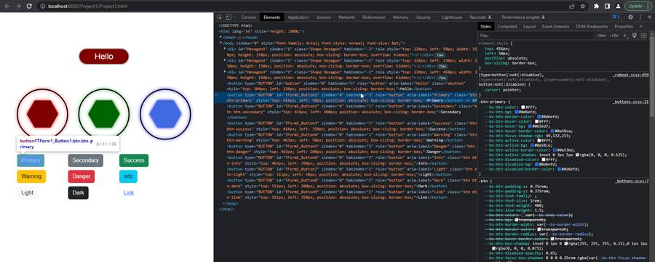Open the _reboot.scss:459 source link
Image resolution: width=655 pixels, height=262 pixels.
coord(630,75)
